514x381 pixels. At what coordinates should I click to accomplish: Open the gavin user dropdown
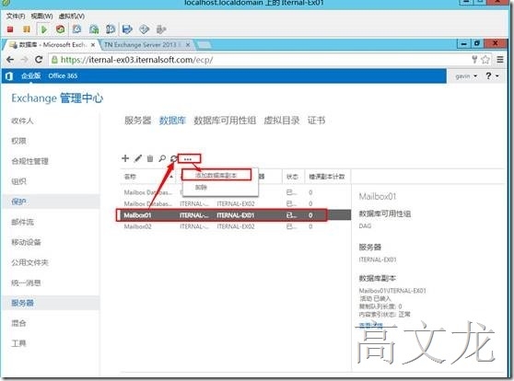point(466,76)
